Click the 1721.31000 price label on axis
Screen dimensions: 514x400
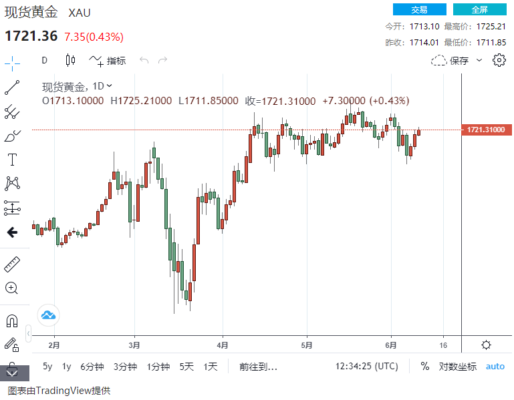pos(486,130)
